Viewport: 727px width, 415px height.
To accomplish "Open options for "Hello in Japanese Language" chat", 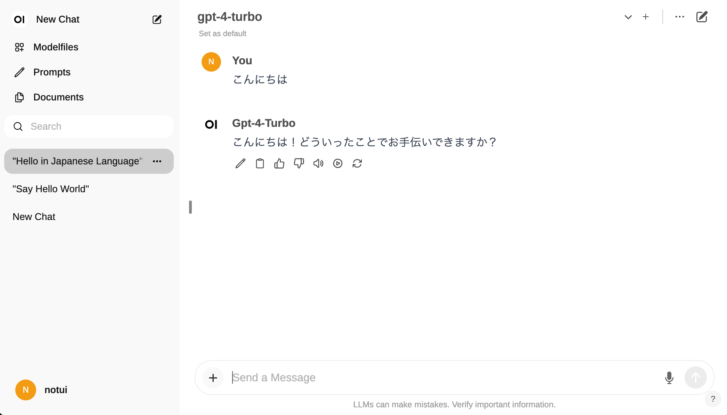I will (x=157, y=161).
